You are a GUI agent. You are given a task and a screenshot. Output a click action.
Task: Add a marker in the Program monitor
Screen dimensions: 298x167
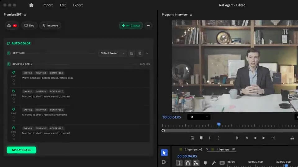click(x=201, y=138)
